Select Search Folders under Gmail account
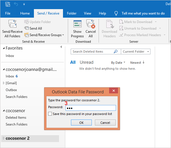 17,97
